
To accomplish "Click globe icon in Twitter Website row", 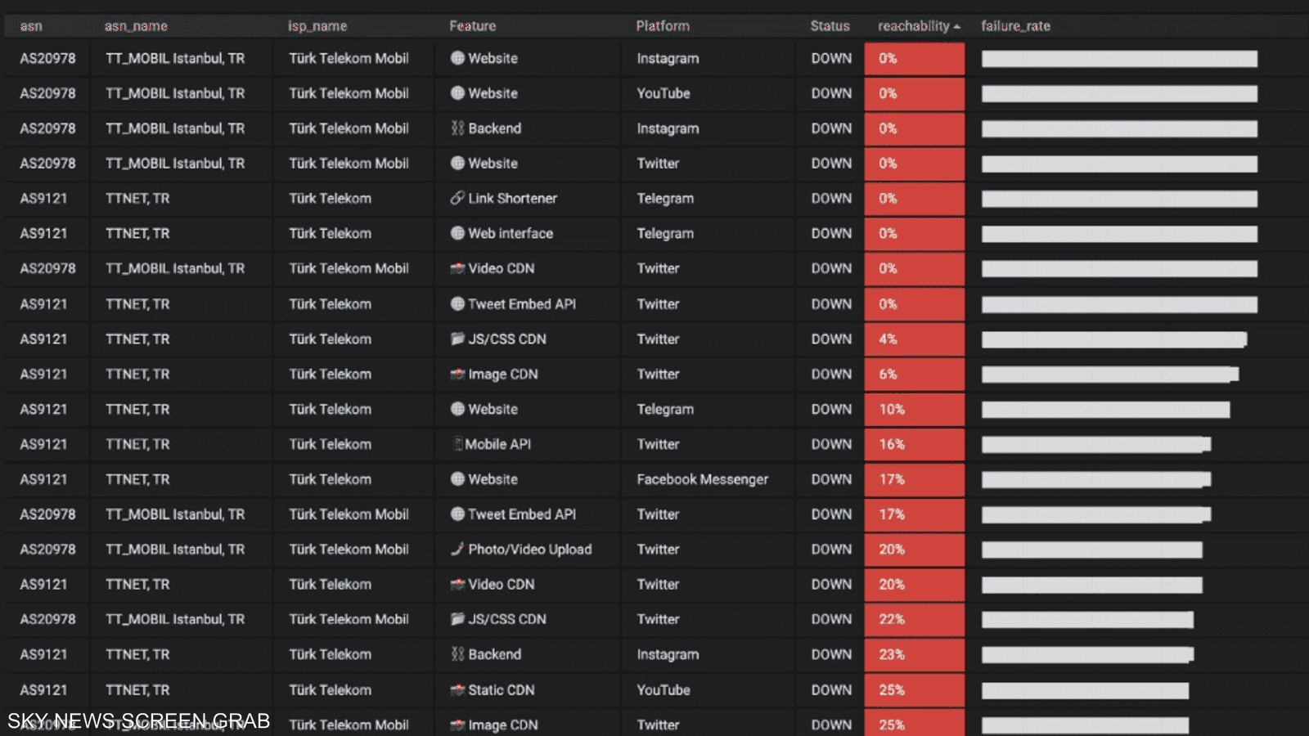I will click(x=457, y=164).
